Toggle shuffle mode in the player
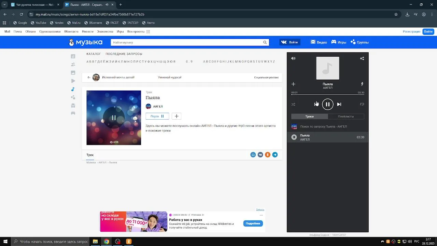 [x=293, y=104]
